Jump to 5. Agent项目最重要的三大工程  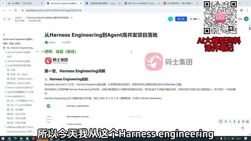[19, 92]
